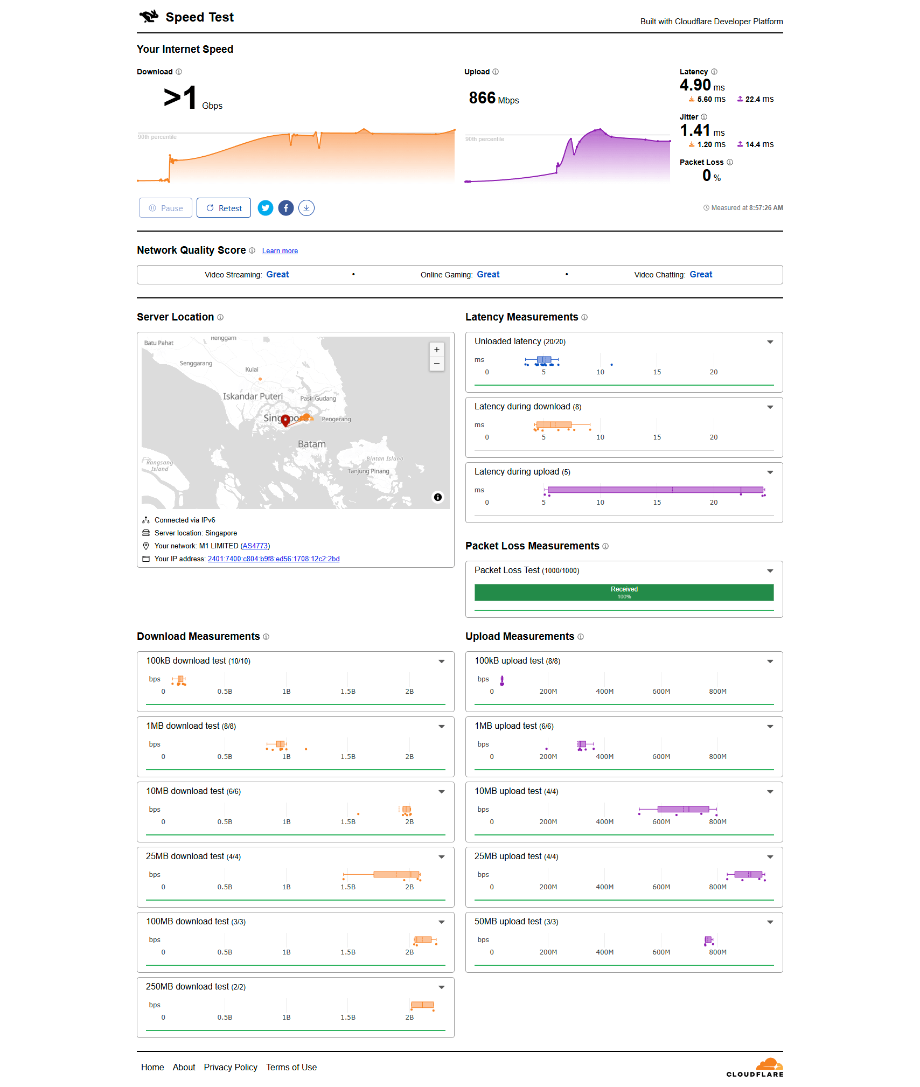Click info icon next to Packet Loss
Image resolution: width=920 pixels, height=1087 pixels.
pos(730,162)
